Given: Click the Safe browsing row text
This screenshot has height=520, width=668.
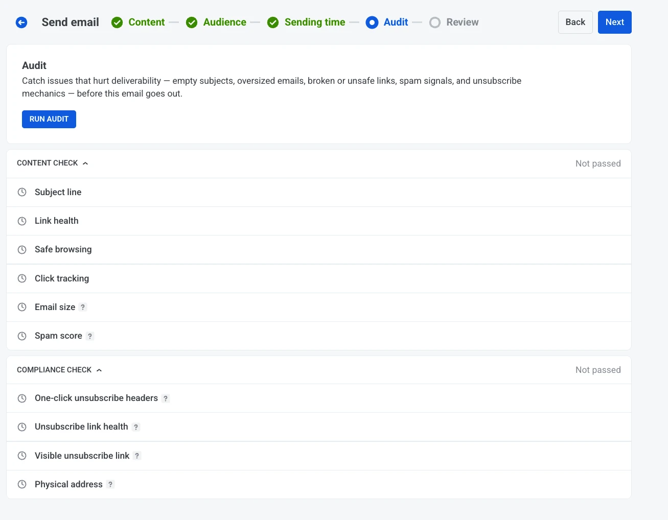Looking at the screenshot, I should point(63,249).
